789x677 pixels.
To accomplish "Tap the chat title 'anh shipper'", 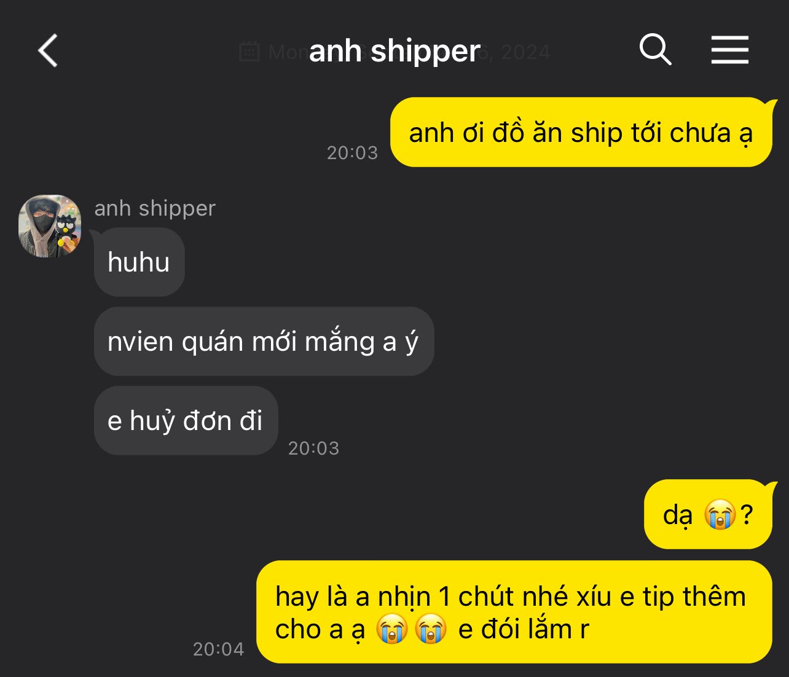I will [394, 51].
